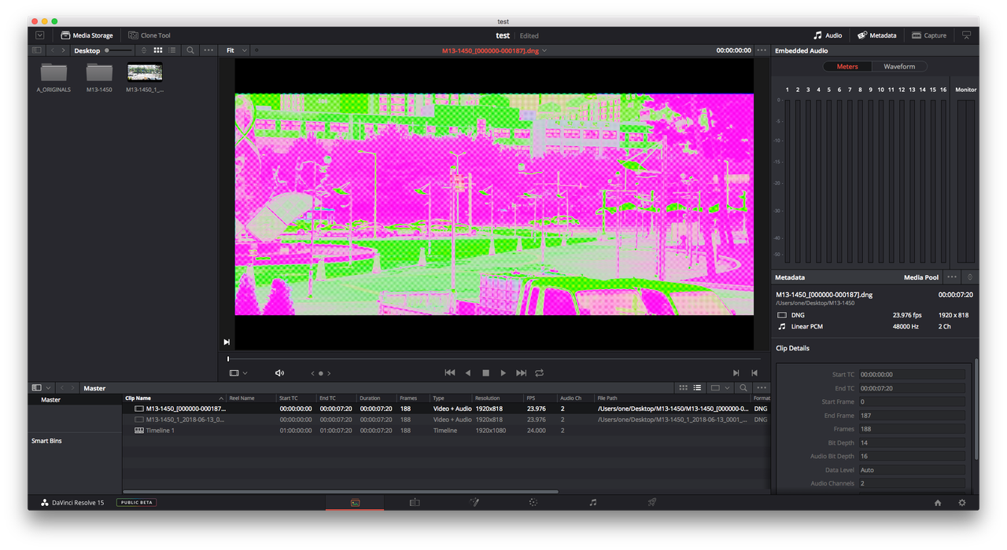Switch media storage to list view

[172, 50]
